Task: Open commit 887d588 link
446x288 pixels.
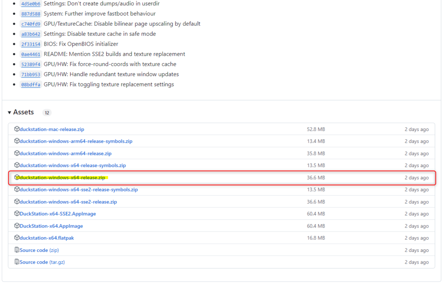Action: point(31,14)
